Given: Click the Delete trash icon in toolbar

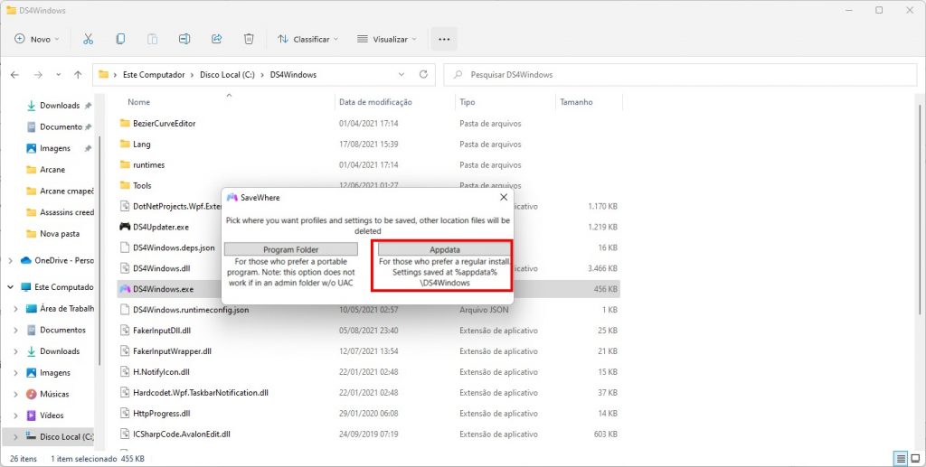Looking at the screenshot, I should pyautogui.click(x=249, y=39).
